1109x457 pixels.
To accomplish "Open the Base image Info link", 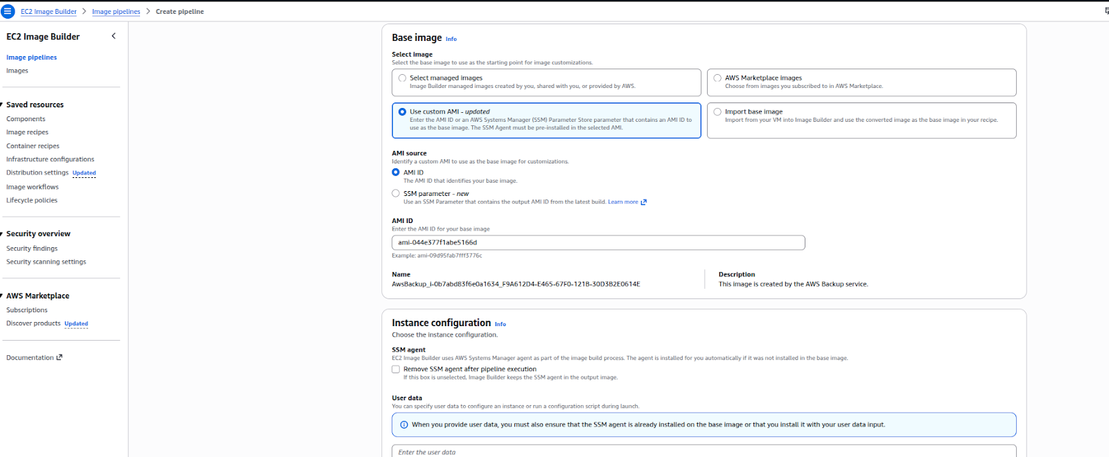I will coord(451,39).
